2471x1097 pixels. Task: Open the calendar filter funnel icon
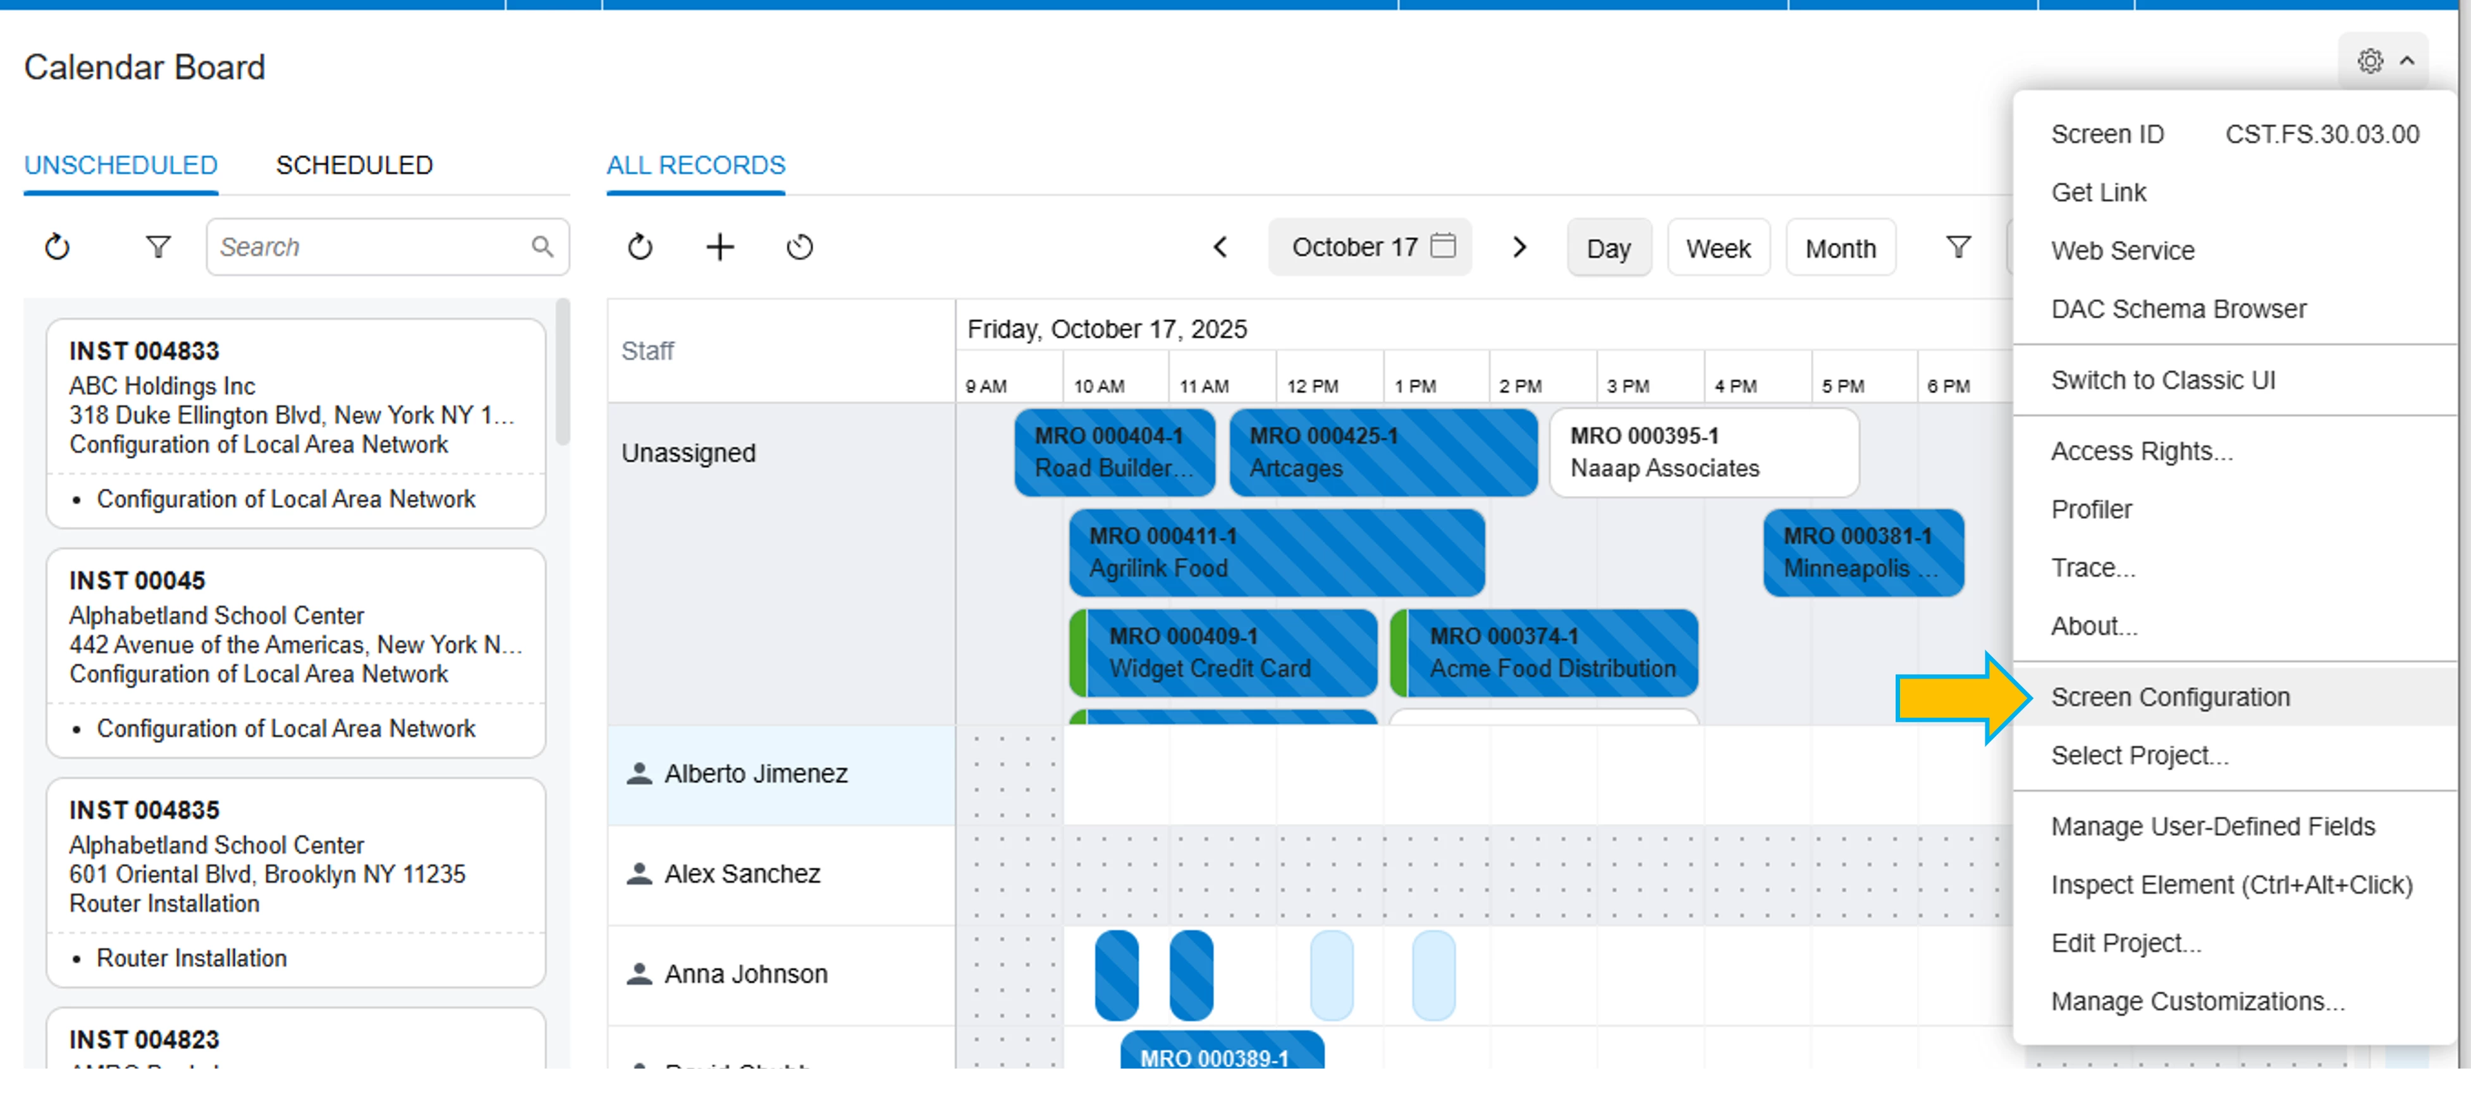point(1958,248)
